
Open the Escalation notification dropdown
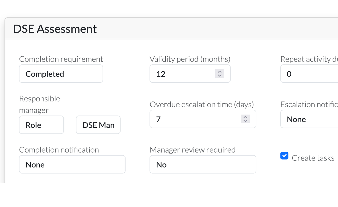pyautogui.click(x=309, y=119)
